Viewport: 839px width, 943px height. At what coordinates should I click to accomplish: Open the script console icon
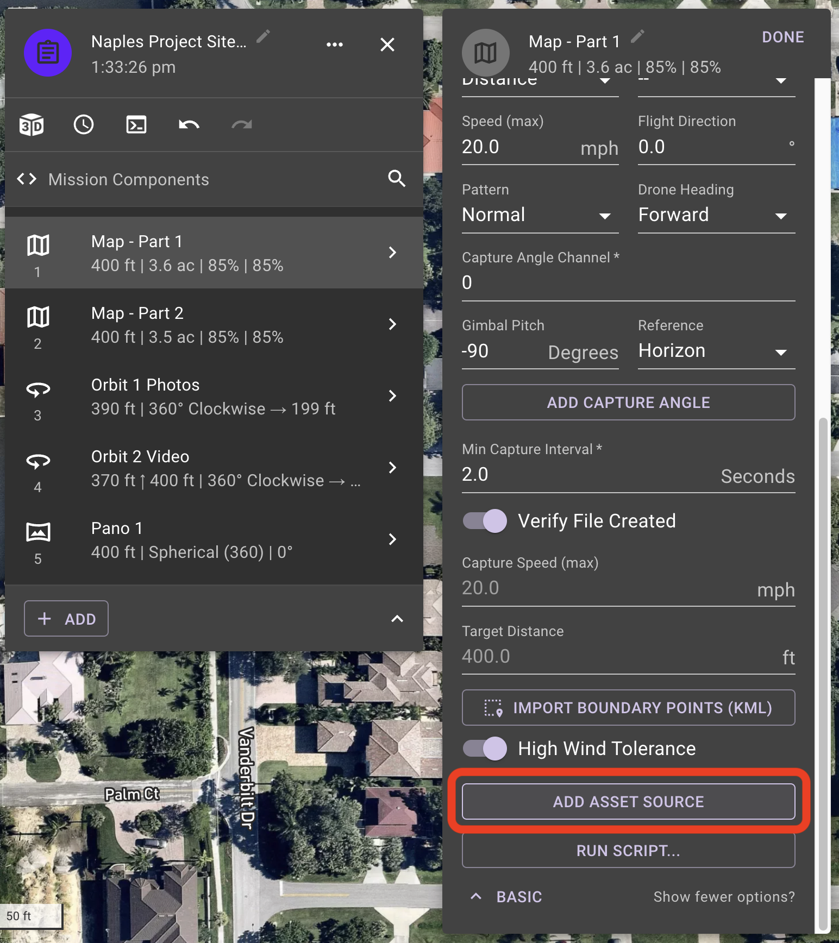click(x=136, y=125)
